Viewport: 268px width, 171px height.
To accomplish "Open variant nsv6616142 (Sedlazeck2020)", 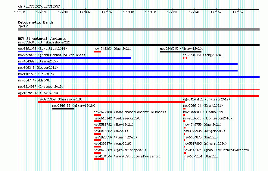I will pyautogui.click(x=117, y=118).
